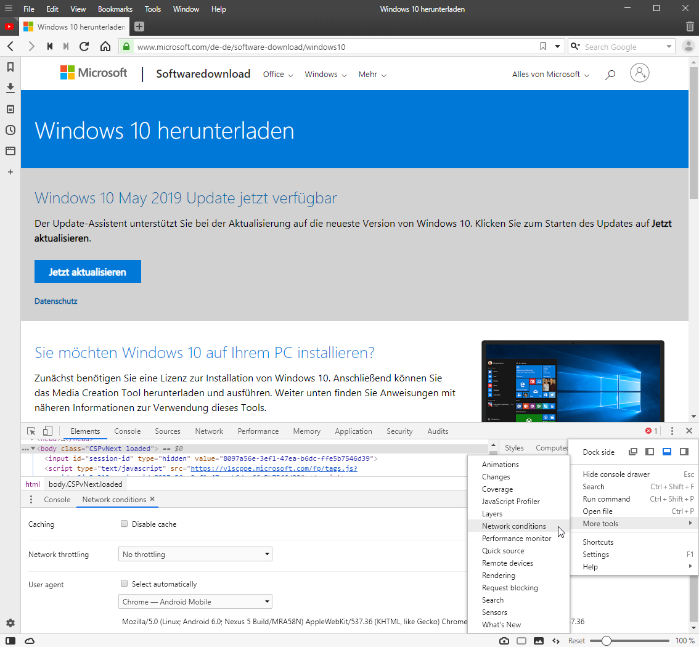The height and width of the screenshot is (647, 699).
Task: Open the Bookmarks side panel
Action: coord(10,67)
